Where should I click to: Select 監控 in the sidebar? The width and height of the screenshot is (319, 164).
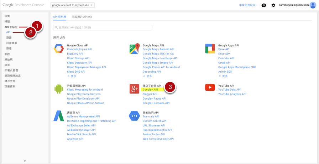click(7, 54)
